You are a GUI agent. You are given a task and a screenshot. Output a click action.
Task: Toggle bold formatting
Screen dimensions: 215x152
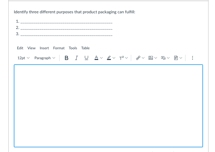point(67,58)
